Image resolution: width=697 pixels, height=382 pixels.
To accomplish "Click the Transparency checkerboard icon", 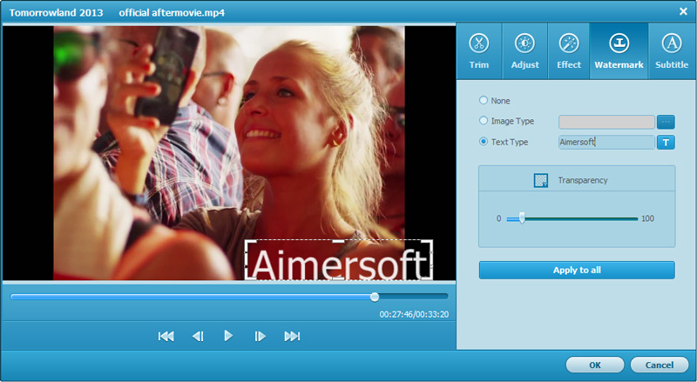I will point(540,180).
